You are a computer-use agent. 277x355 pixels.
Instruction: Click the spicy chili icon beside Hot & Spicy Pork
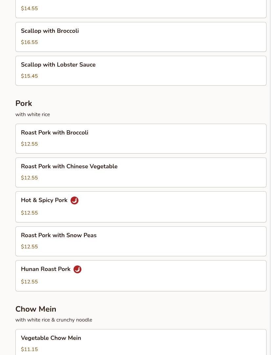point(74,200)
